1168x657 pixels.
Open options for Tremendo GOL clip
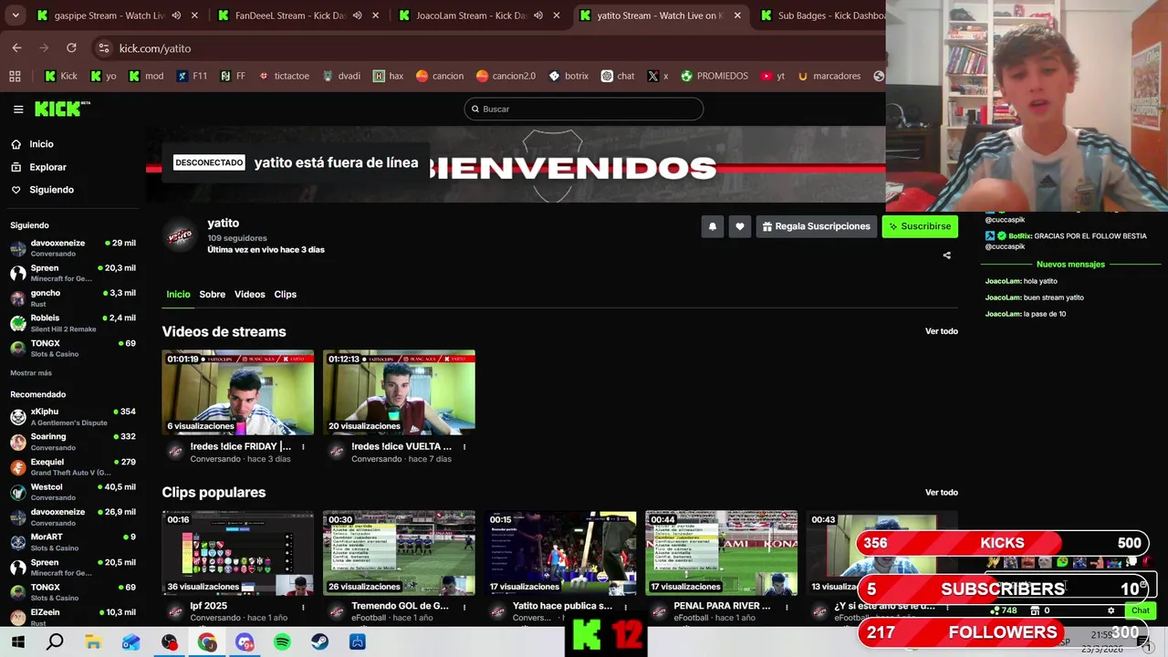(464, 607)
